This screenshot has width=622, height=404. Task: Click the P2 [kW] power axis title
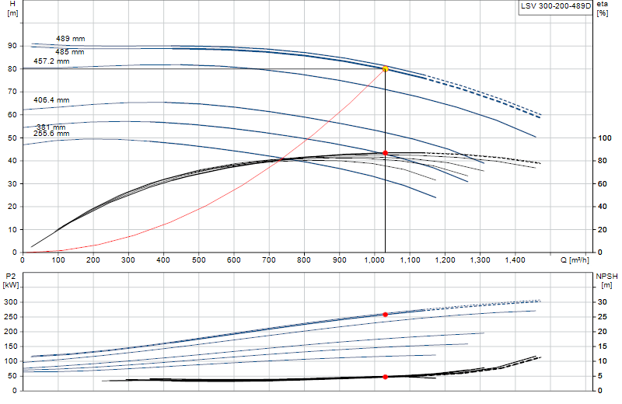(11, 280)
